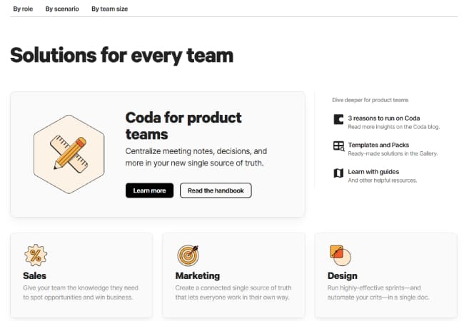Click the Sales percent badge icon
The image size is (464, 321).
pos(36,255)
